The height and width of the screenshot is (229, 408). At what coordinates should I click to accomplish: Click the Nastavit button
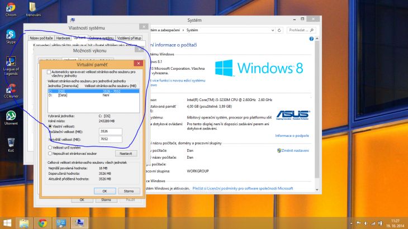126,154
